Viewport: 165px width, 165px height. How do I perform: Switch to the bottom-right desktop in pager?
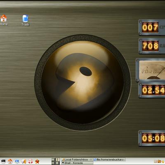[x=57, y=163]
